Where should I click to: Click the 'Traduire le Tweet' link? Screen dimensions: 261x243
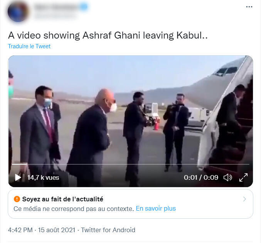point(29,46)
